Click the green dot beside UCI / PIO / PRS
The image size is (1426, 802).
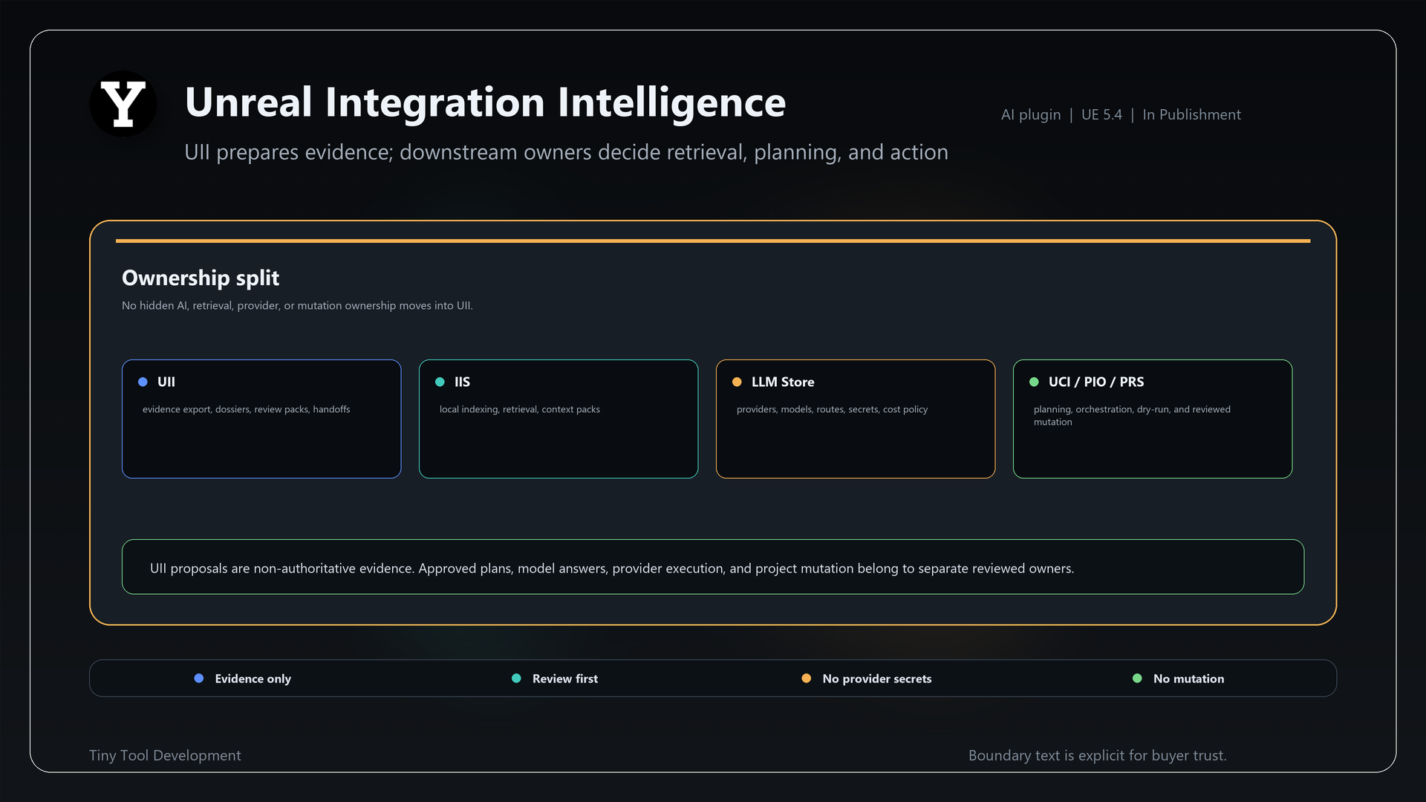[x=1034, y=382]
